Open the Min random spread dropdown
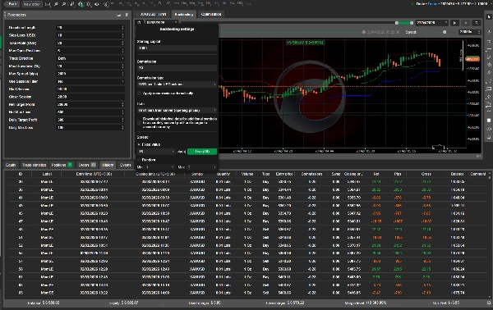 pyautogui.click(x=159, y=167)
